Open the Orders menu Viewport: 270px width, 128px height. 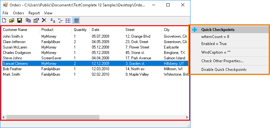pos(18,13)
